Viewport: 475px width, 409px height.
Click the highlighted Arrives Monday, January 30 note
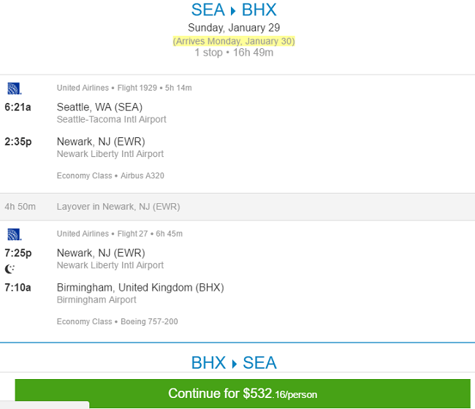click(x=234, y=41)
